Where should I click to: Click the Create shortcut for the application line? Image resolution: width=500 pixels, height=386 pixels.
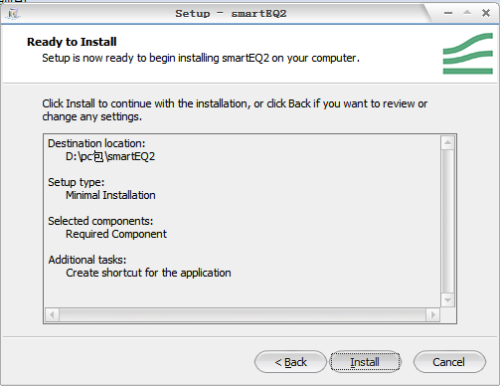click(x=148, y=273)
